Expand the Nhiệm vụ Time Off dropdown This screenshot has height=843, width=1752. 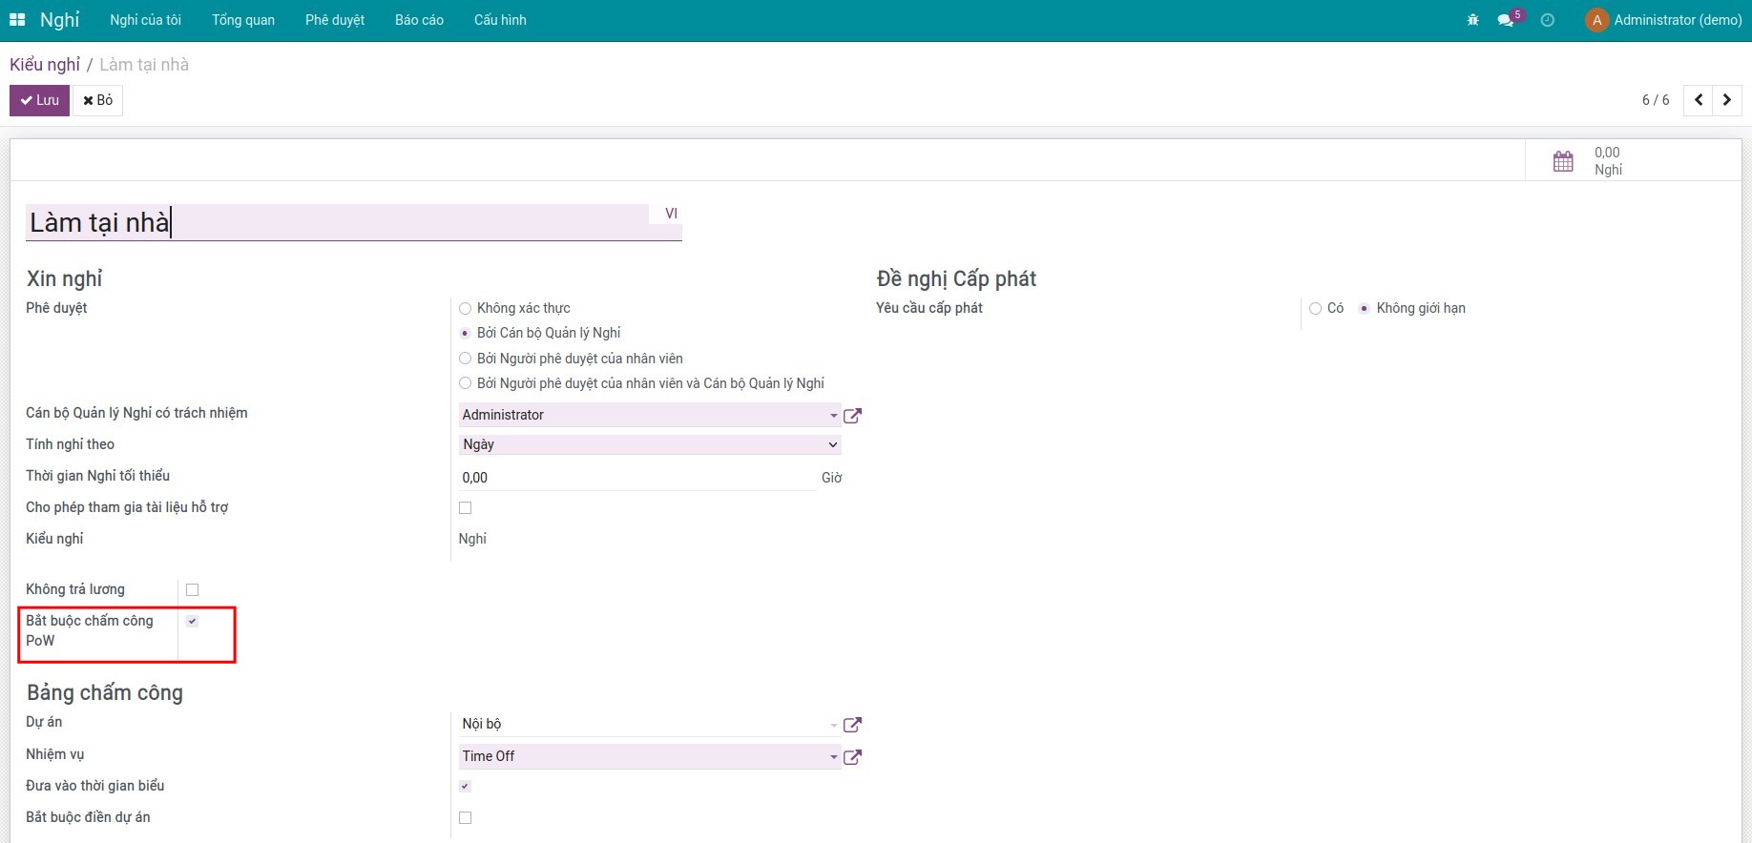(649, 756)
